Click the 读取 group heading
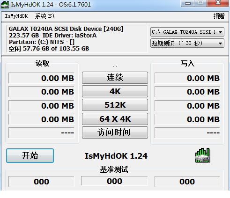The height and width of the screenshot is (198, 230). pyautogui.click(x=42, y=63)
